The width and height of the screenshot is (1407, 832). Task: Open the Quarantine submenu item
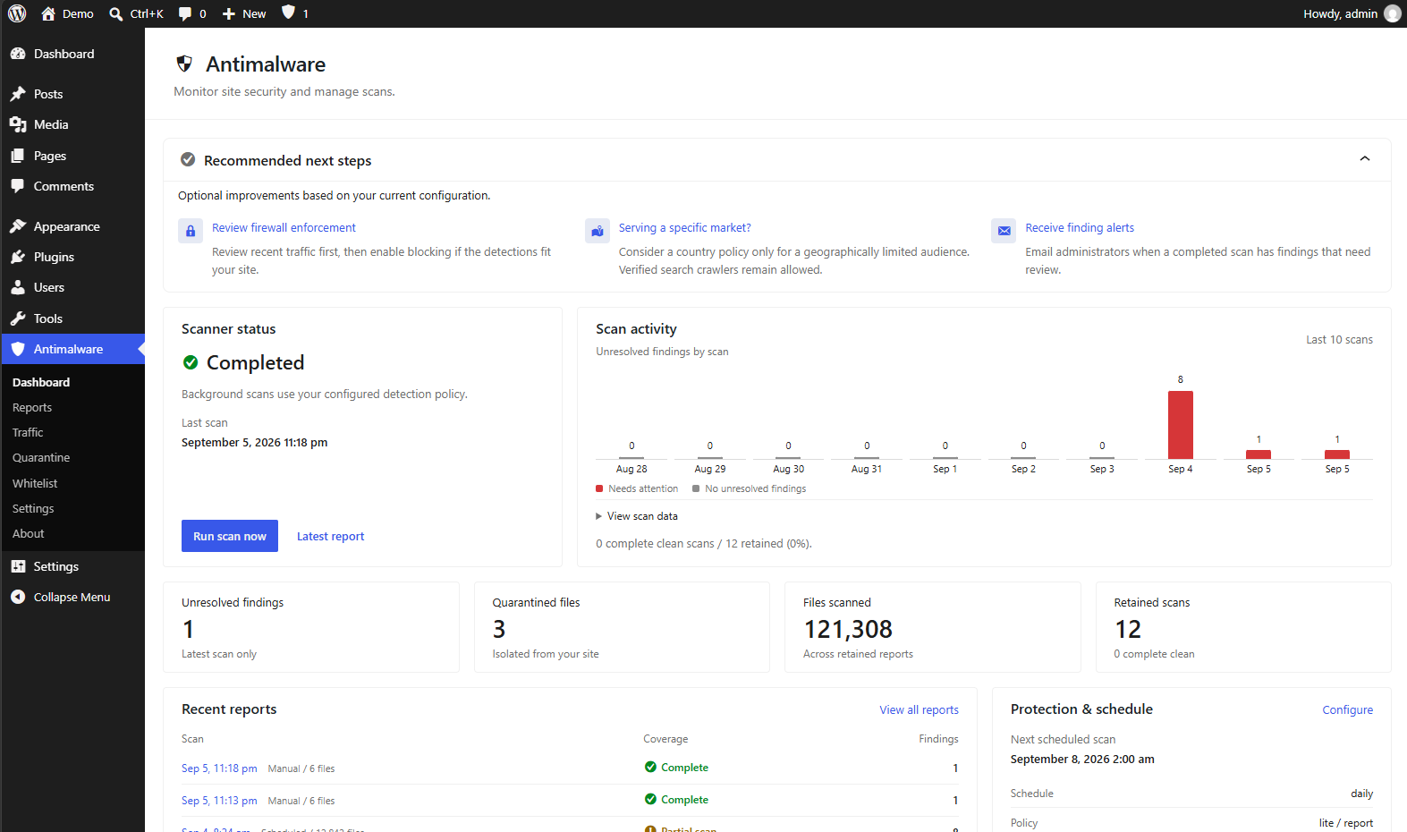[41, 457]
